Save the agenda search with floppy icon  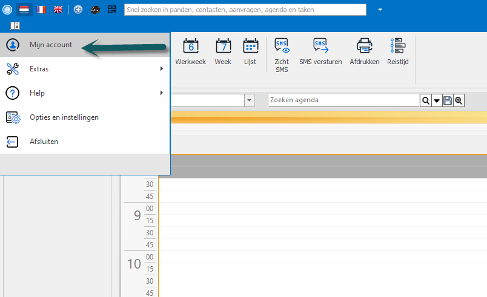click(448, 100)
